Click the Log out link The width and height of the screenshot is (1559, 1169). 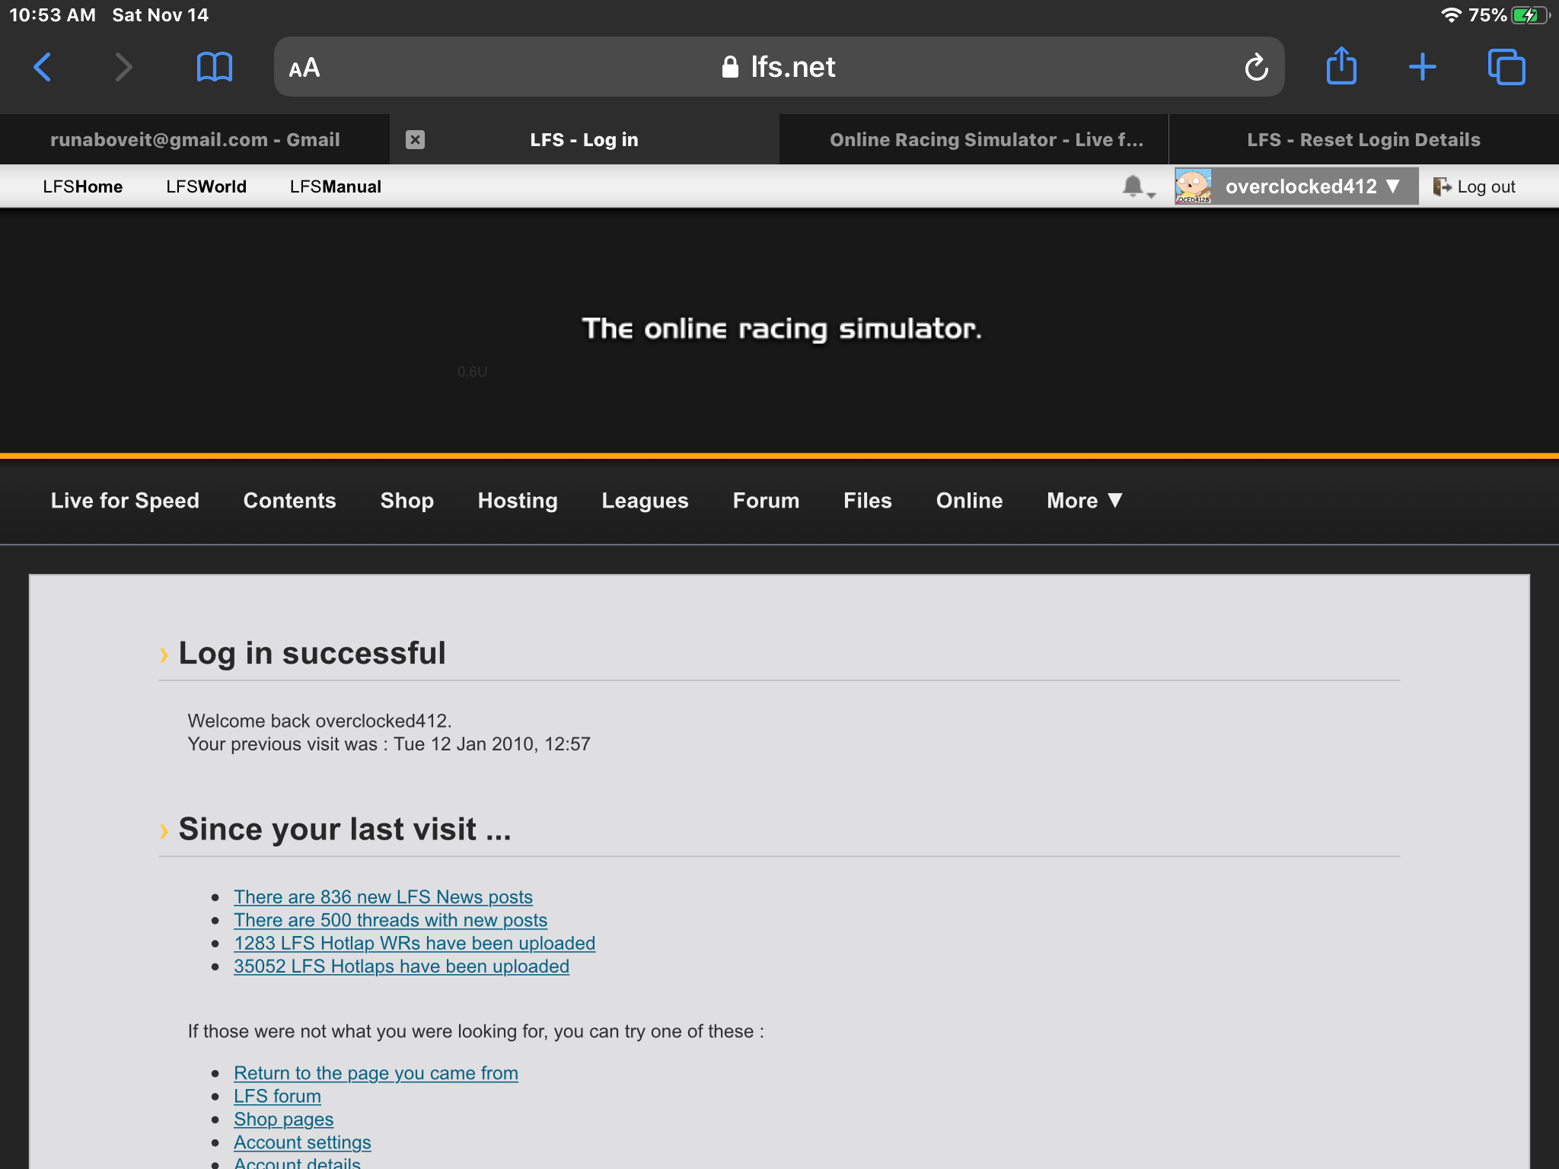coord(1475,186)
